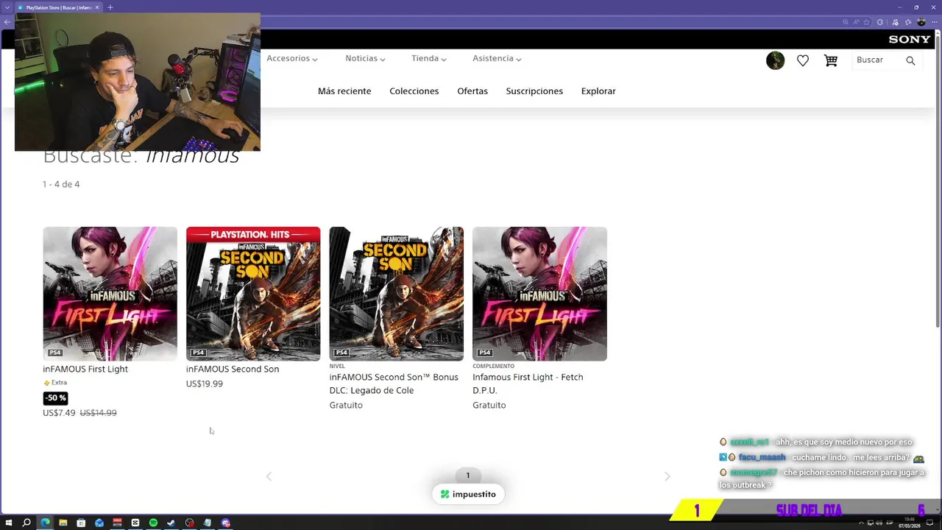The height and width of the screenshot is (530, 942).
Task: Go to the previous results page arrow
Action: coord(269,476)
